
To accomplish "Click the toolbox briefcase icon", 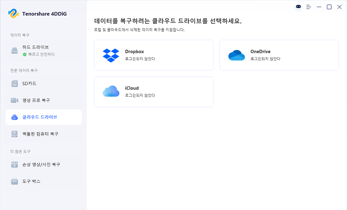I will [14, 181].
